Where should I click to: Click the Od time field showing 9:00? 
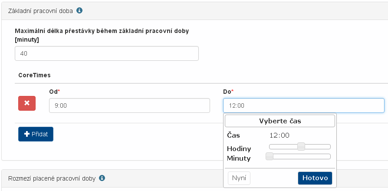(x=129, y=105)
